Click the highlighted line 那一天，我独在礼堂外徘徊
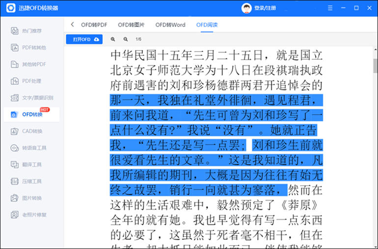Viewport: 378px width, 249px height. click(x=216, y=100)
